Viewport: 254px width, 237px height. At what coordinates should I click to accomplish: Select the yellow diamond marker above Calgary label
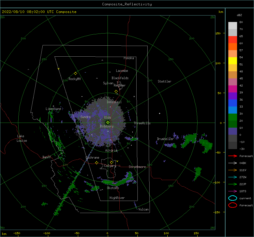(111, 162)
